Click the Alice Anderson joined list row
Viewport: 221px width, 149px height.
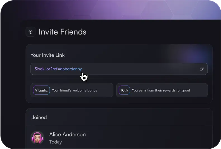119,138
